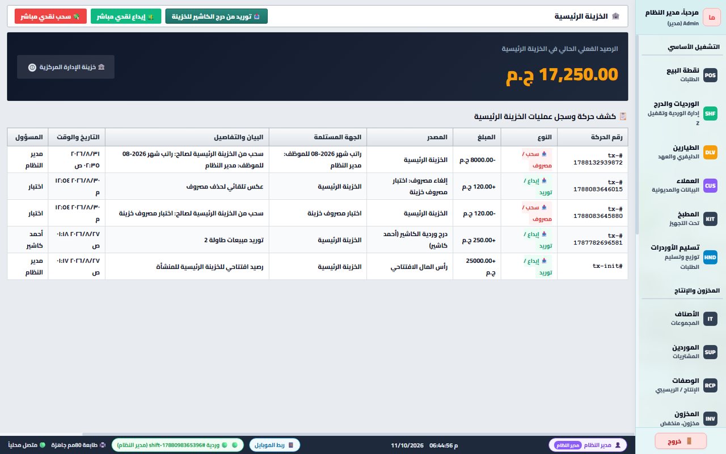
Task: Click the user avatar badge 'ما'
Action: tap(711, 17)
